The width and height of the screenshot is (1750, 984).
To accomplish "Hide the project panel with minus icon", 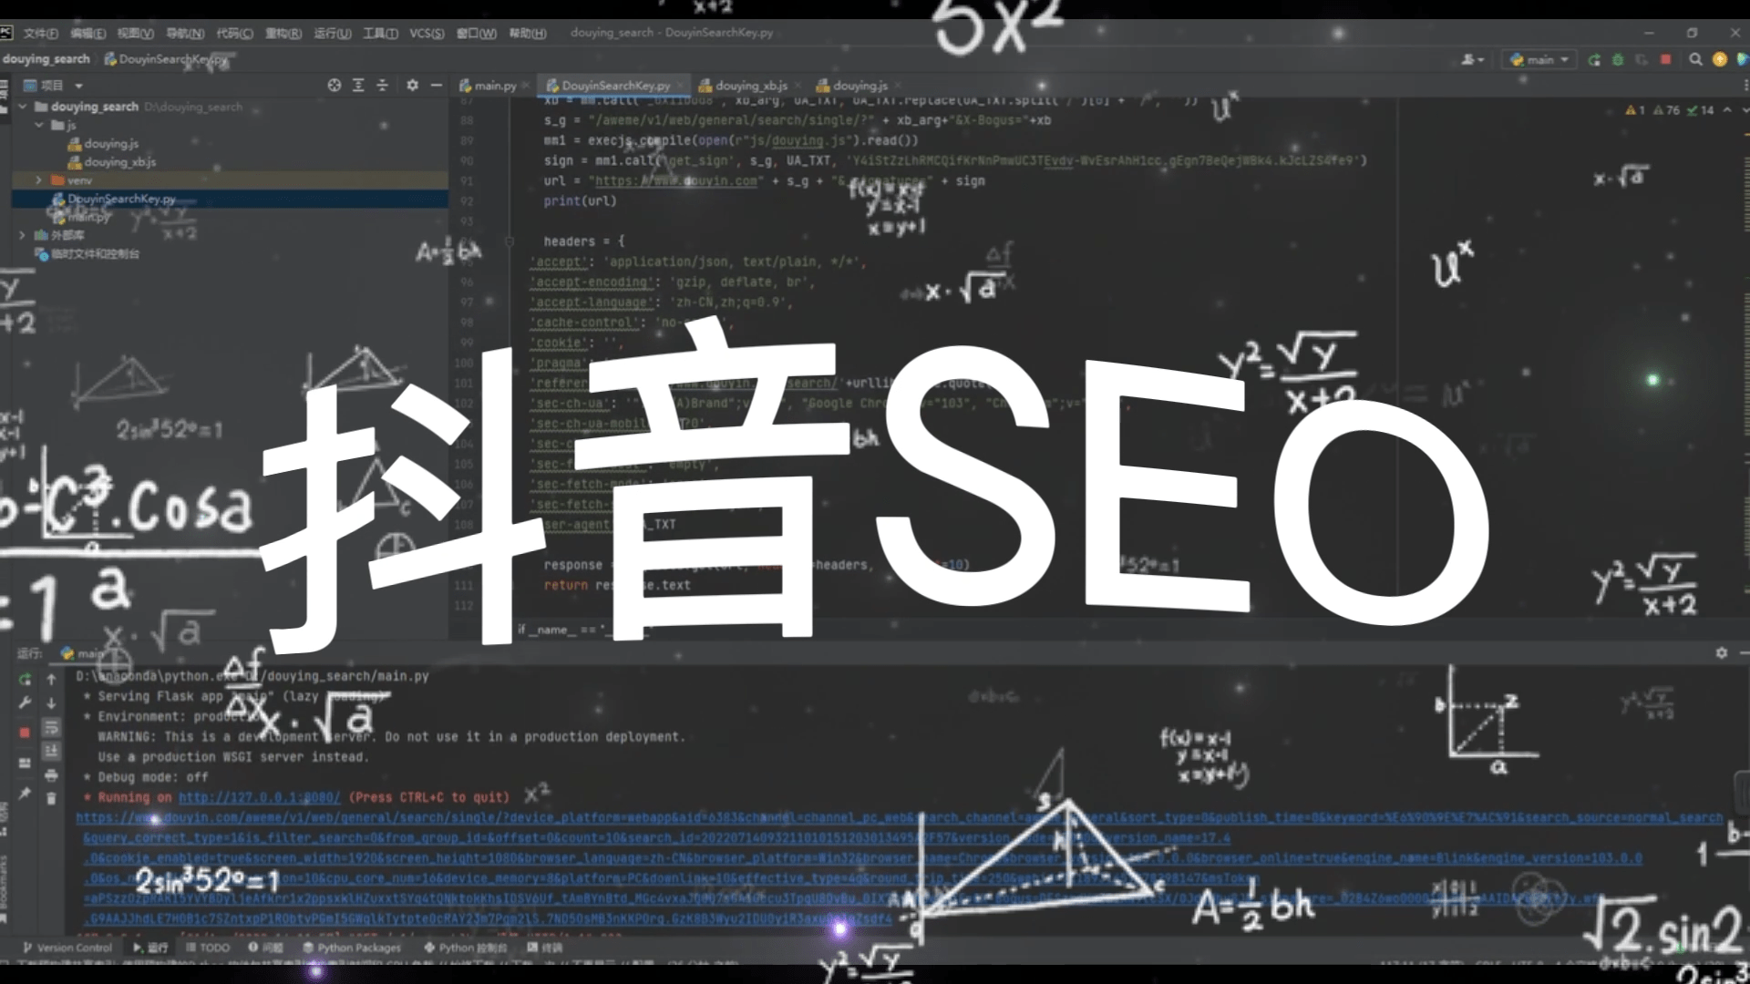I will pos(437,85).
